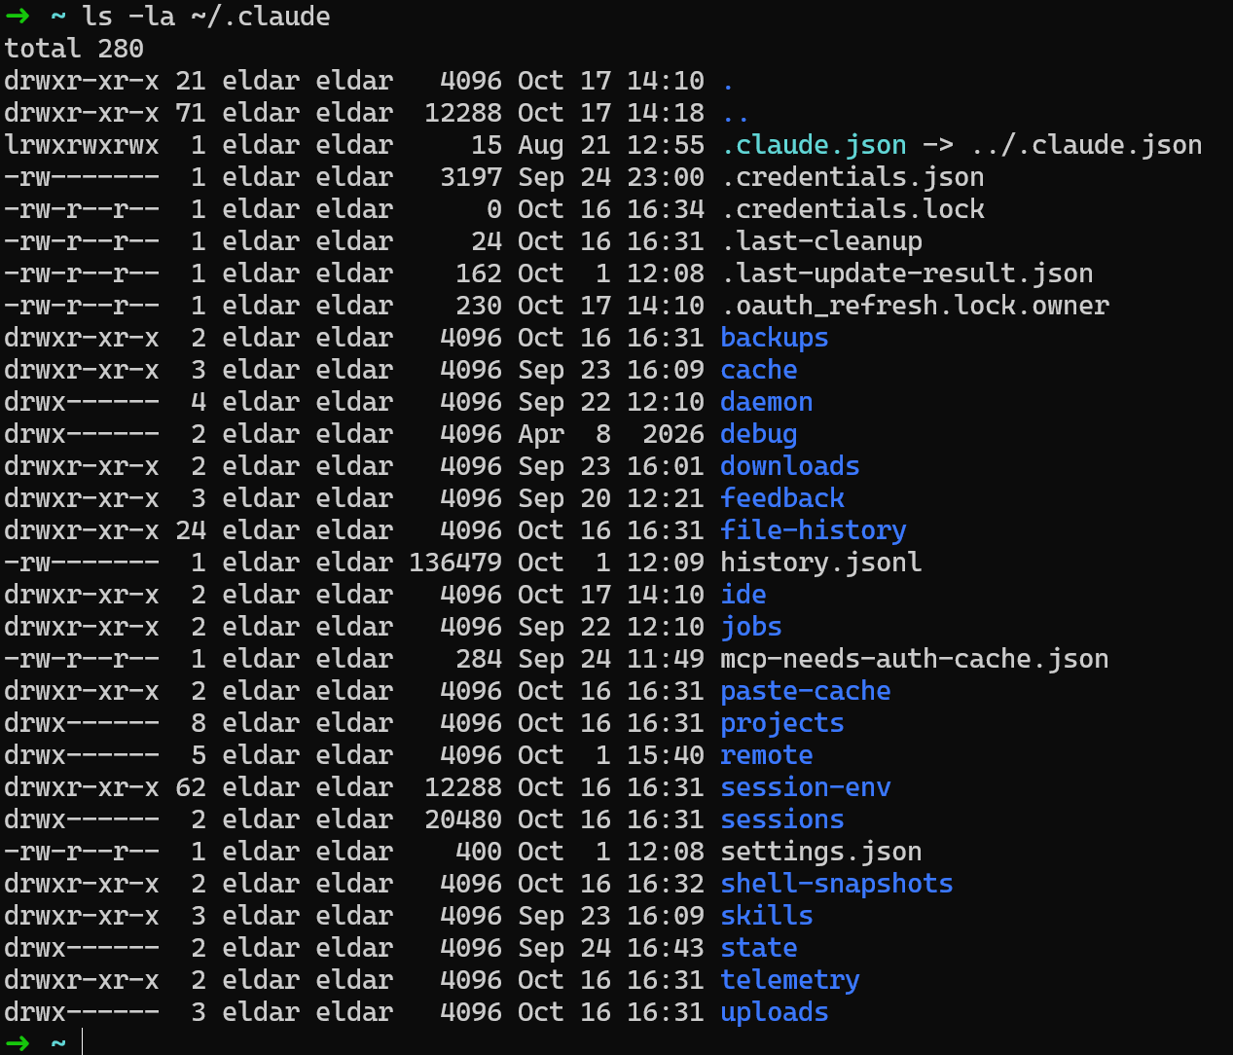Click the "total 280" output line
This screenshot has width=1233, height=1055.
pos(74,49)
